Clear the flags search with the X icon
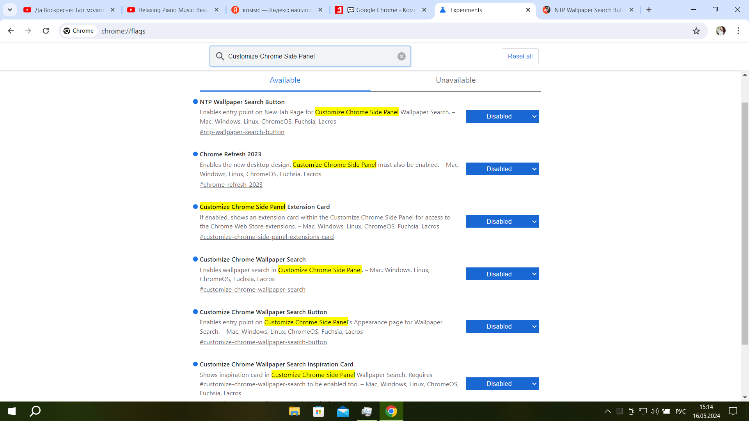Screen dimensions: 749x421 [x=401, y=57]
